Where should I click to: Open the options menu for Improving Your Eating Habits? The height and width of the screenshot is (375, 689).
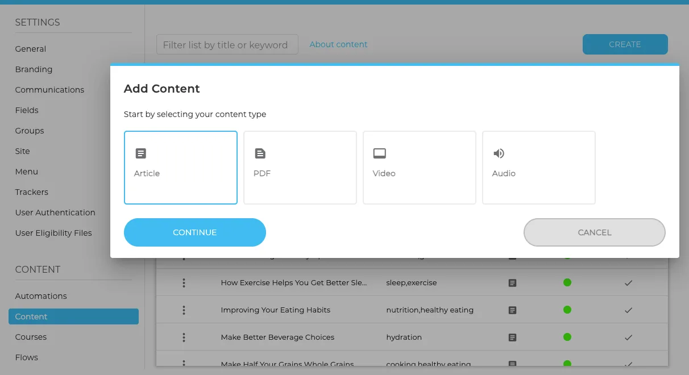pos(184,310)
